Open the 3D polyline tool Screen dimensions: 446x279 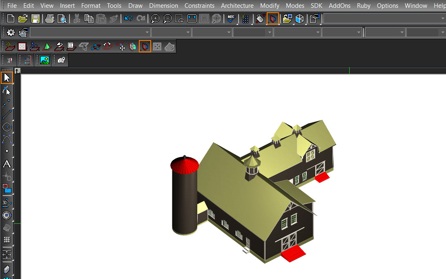[7, 203]
